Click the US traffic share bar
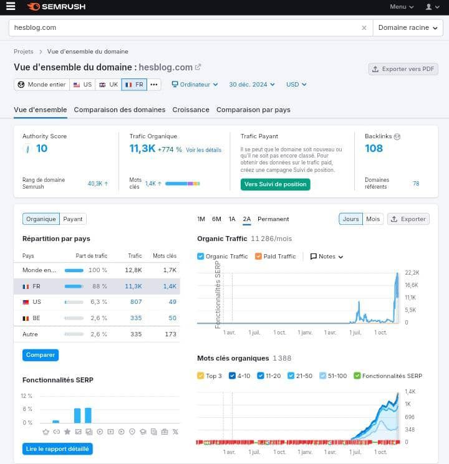 click(x=74, y=302)
